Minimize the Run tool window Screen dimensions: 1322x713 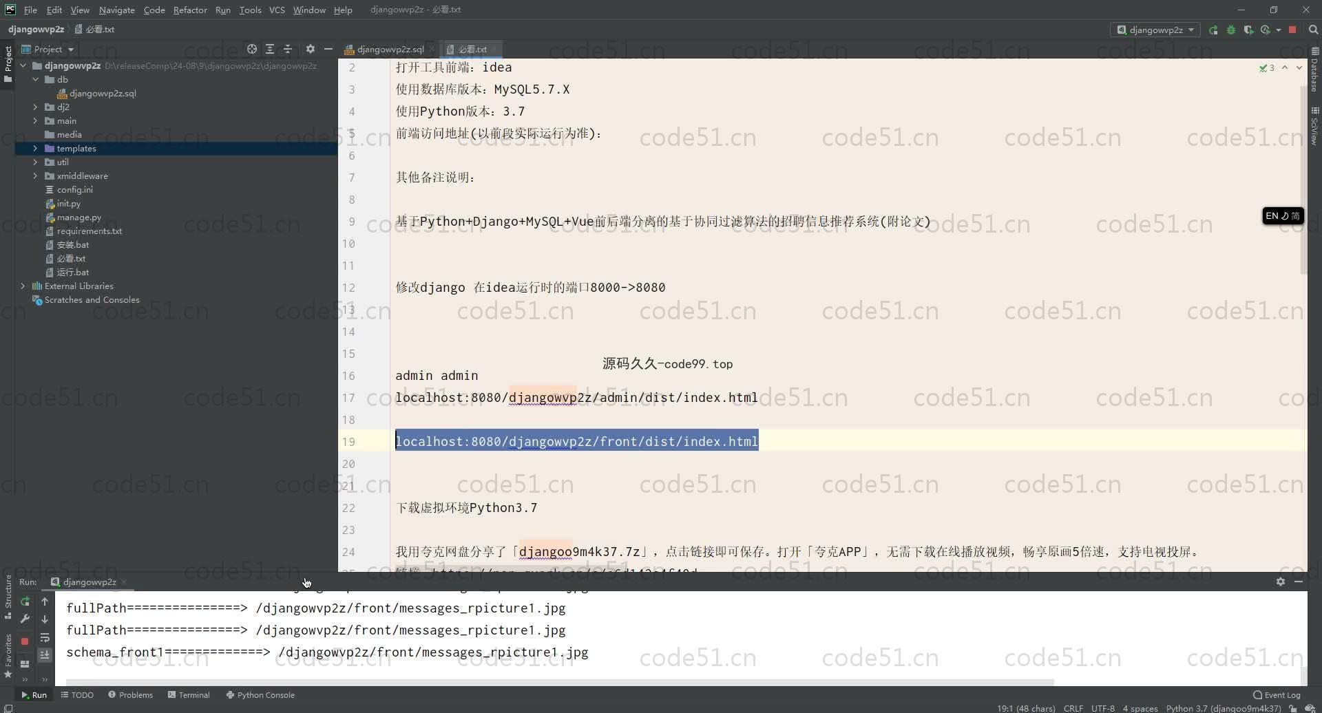[1299, 582]
